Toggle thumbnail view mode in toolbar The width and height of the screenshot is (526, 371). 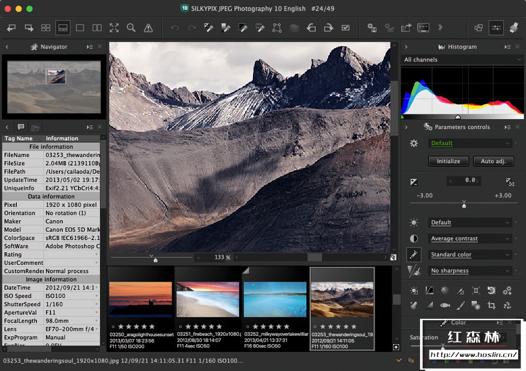46,28
